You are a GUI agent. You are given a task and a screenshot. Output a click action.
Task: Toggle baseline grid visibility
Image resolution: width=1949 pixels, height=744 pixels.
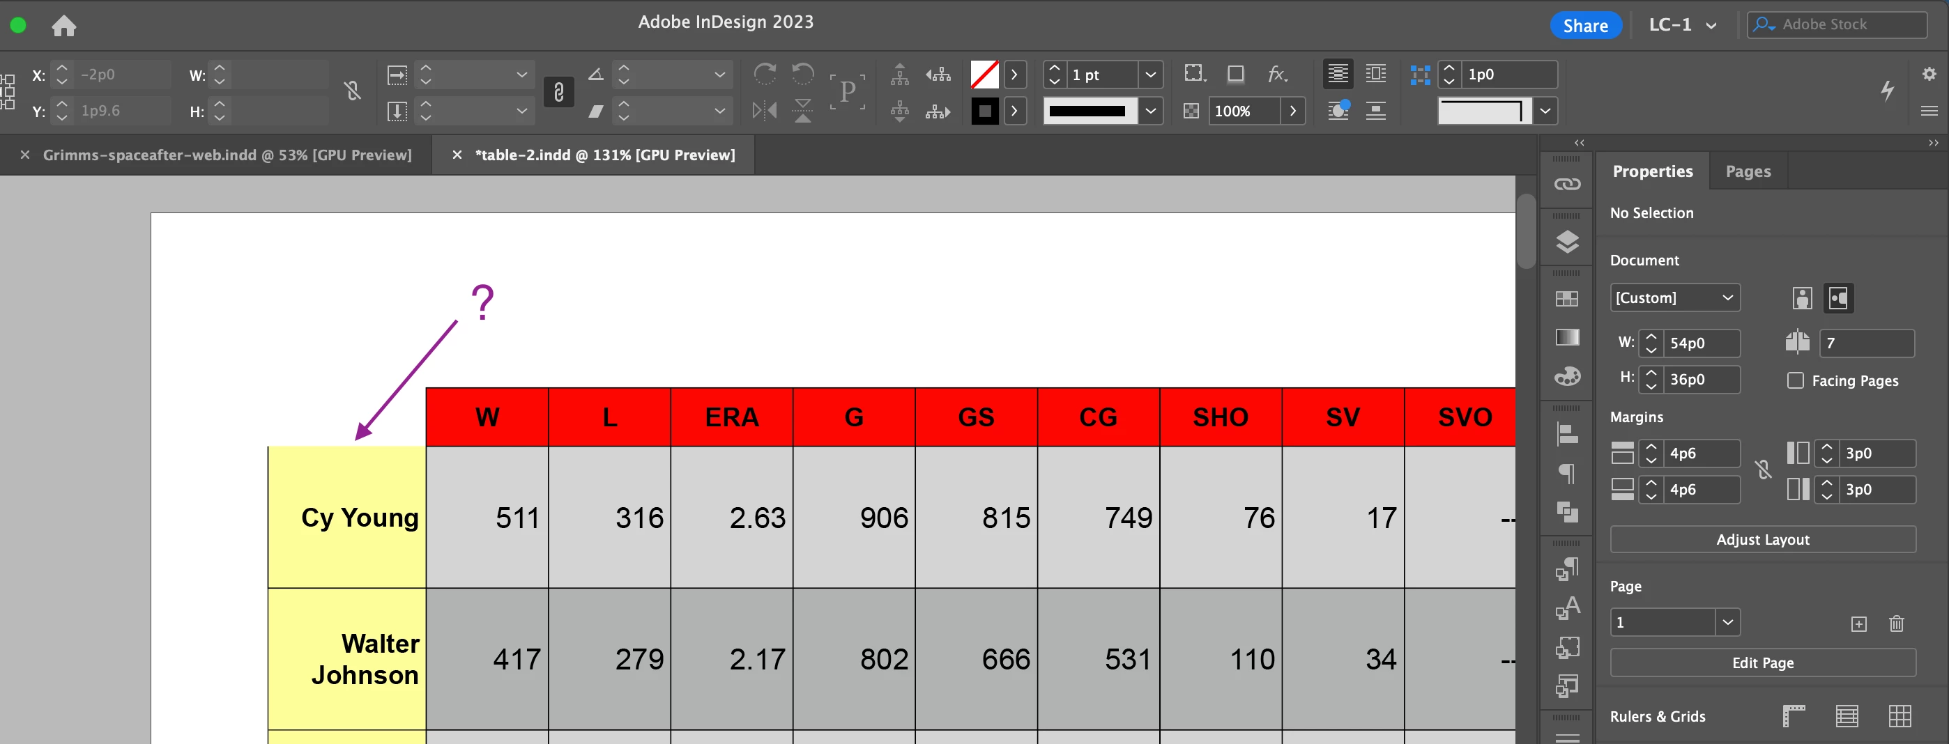(1847, 716)
